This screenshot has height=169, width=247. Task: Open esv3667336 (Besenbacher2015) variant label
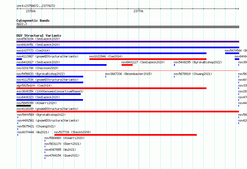128,74
